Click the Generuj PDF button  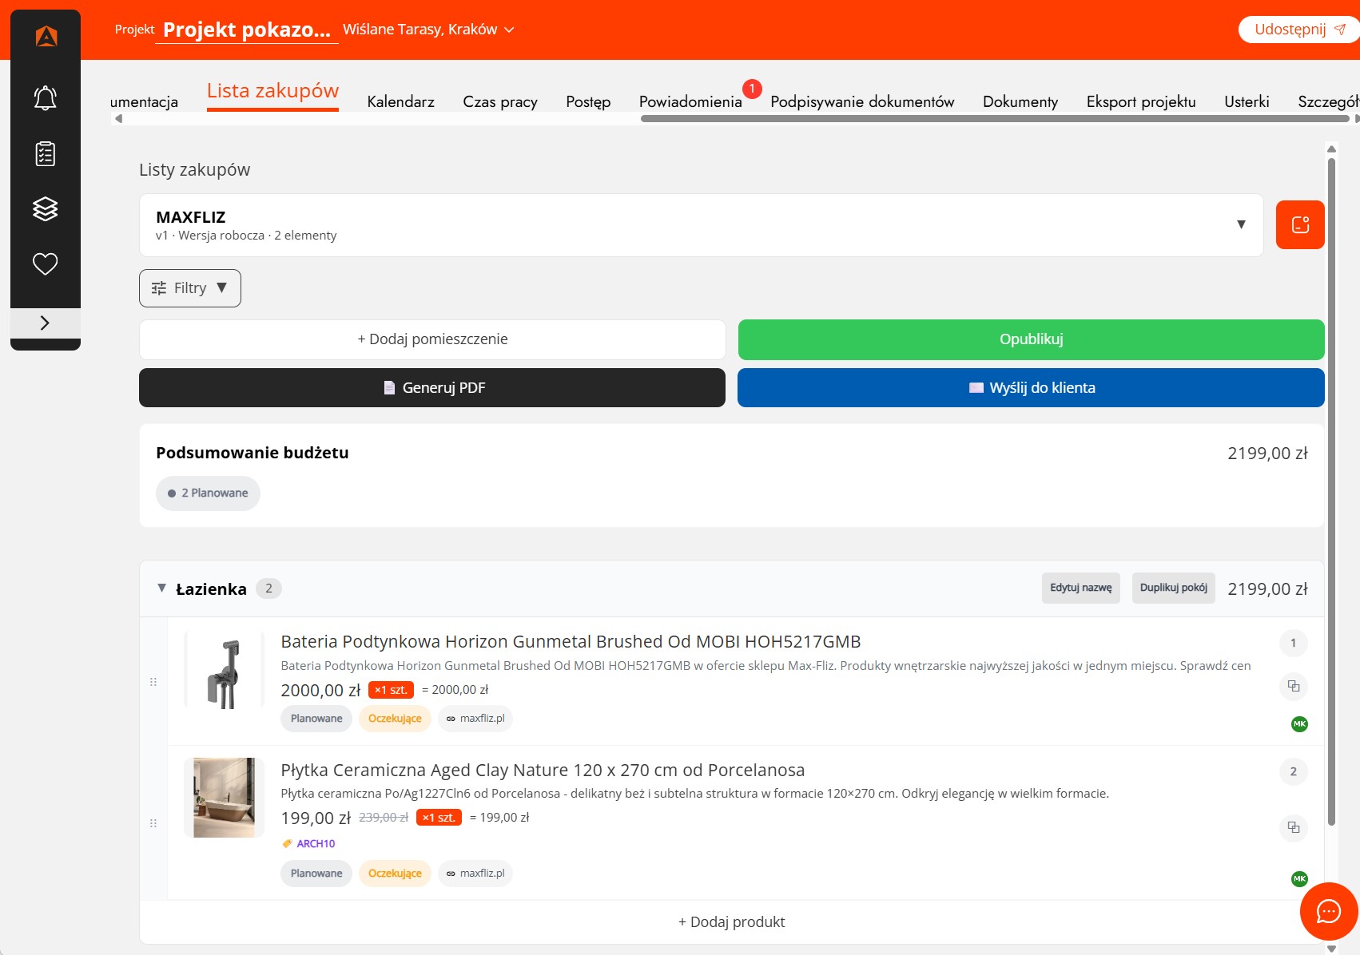pos(432,387)
